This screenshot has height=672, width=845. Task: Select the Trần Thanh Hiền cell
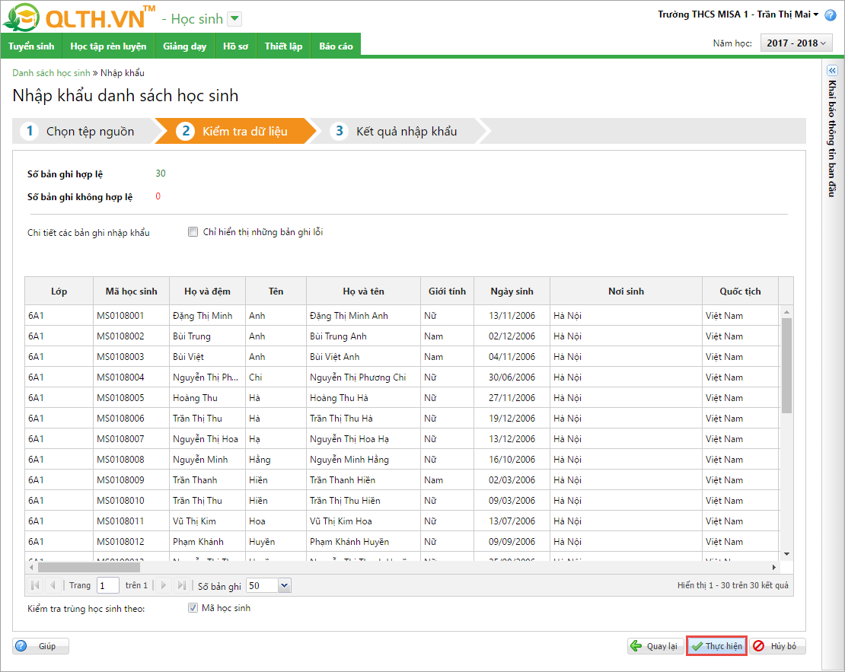363,479
